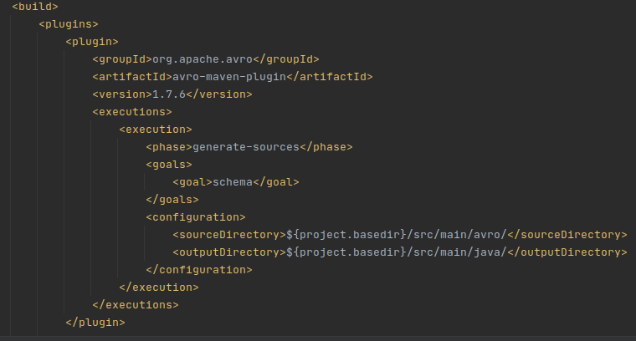The height and width of the screenshot is (341, 636).
Task: Click the closing execution tag
Action: click(159, 288)
